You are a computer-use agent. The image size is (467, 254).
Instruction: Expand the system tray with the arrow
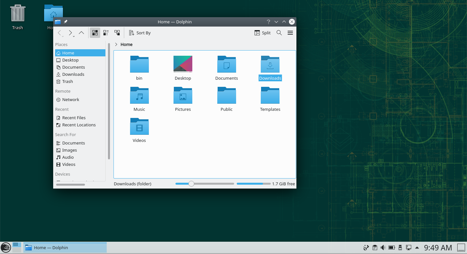(x=417, y=247)
